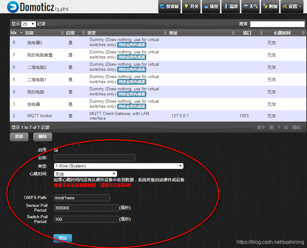Image resolution: width=307 pixels, height=248 pixels.
Task: Sort table by 心跳时间 column
Action: pos(285,33)
